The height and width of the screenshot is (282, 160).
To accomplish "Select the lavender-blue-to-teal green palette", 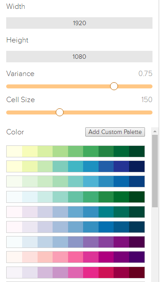I will [x=76, y=212].
